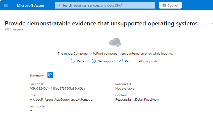The image size is (213, 121).
Task: Click the wrench diagnostics icon
Action: coord(121,61)
